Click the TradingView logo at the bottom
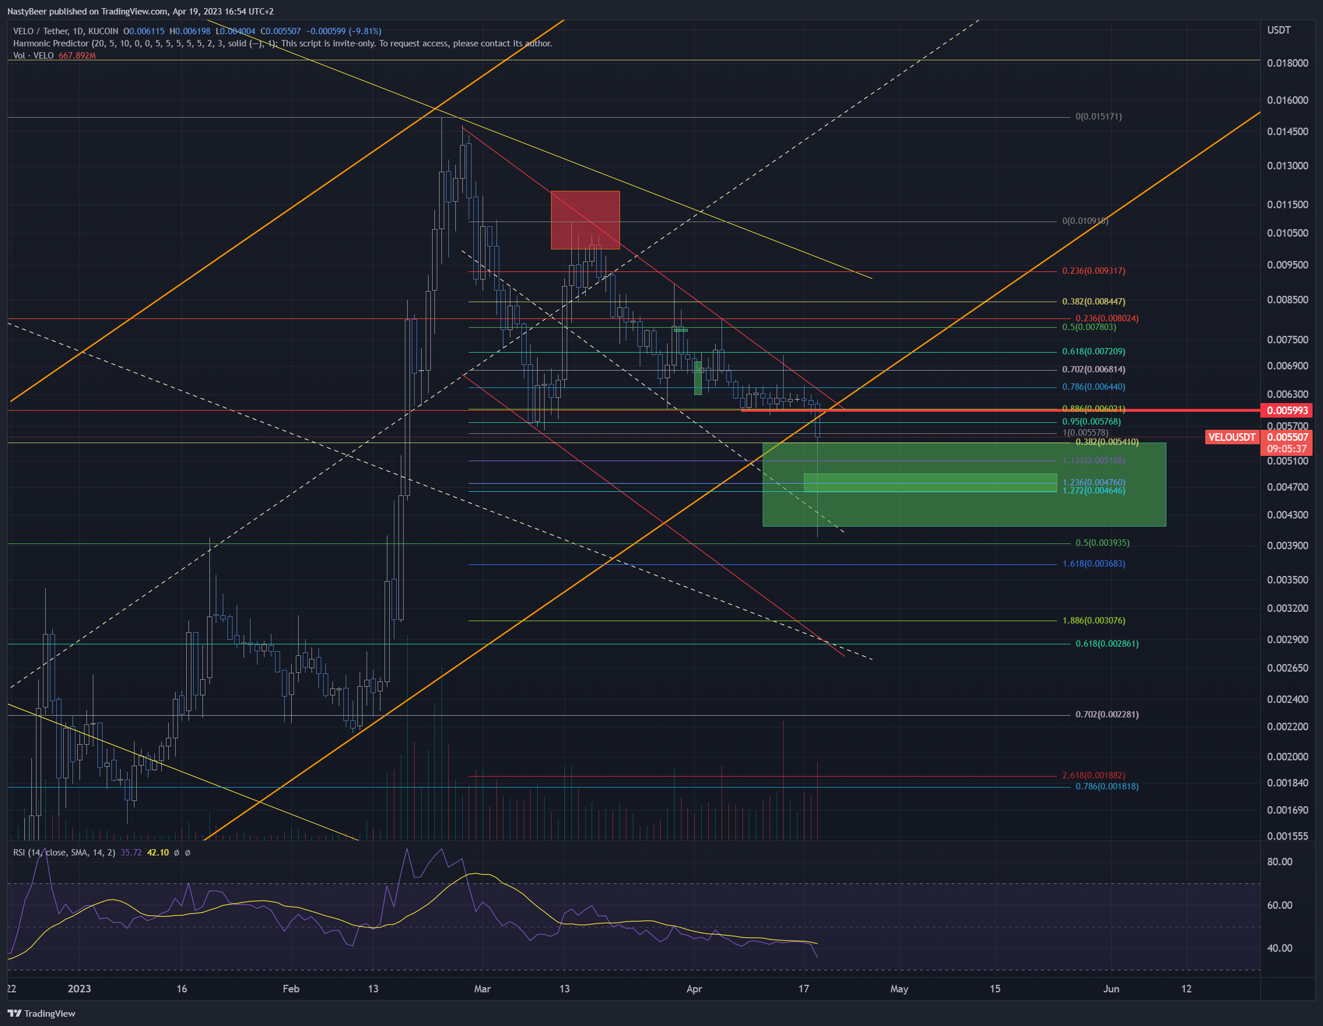Image resolution: width=1323 pixels, height=1026 pixels. 41,1013
